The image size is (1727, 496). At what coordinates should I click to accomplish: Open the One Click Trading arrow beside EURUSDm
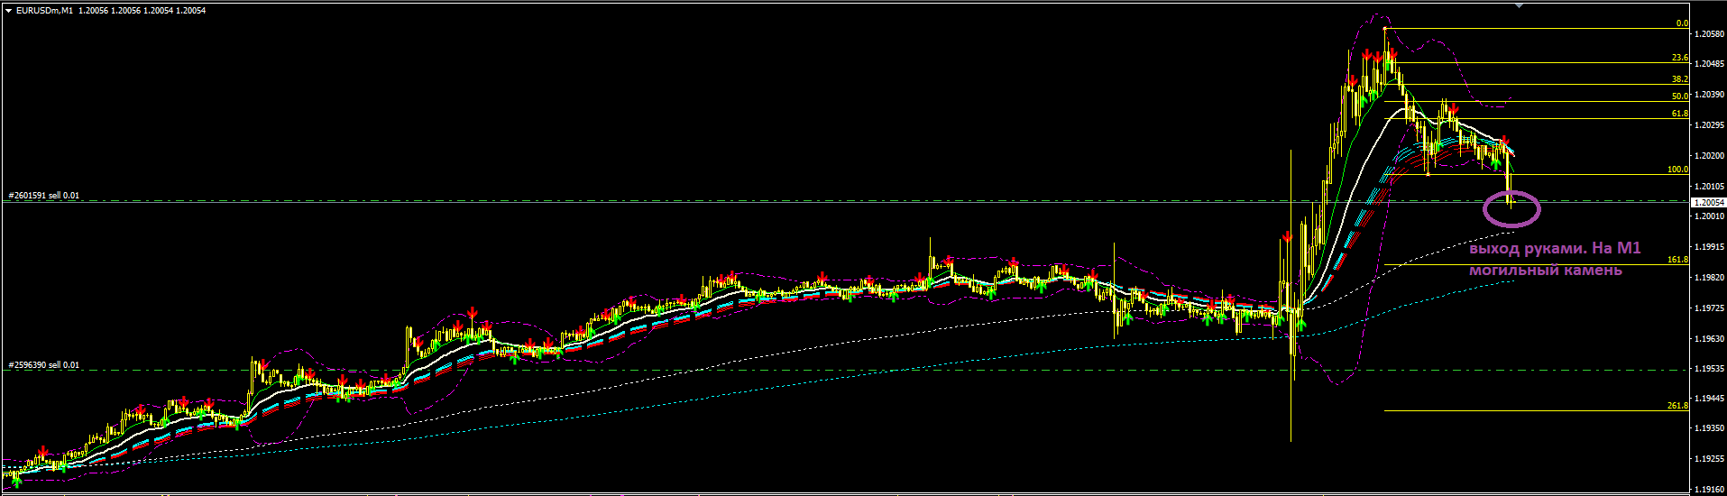click(x=8, y=10)
